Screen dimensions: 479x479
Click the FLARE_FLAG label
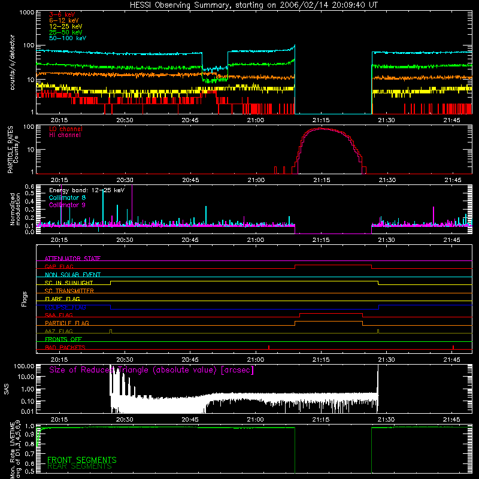tap(62, 299)
